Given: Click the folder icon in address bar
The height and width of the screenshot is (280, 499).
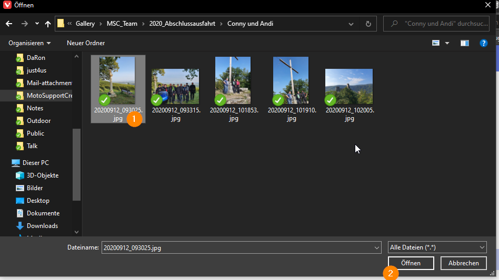Looking at the screenshot, I should point(61,24).
